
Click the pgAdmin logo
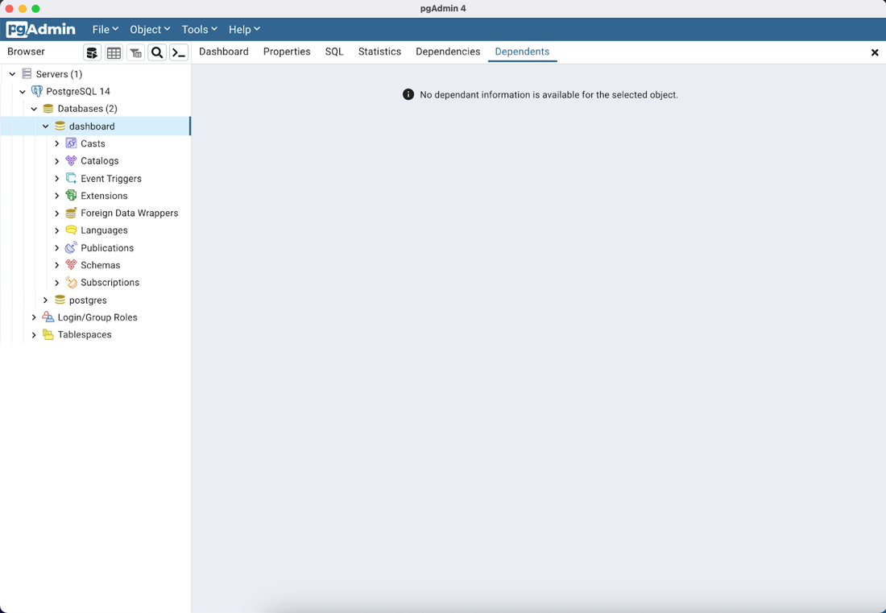click(x=40, y=29)
